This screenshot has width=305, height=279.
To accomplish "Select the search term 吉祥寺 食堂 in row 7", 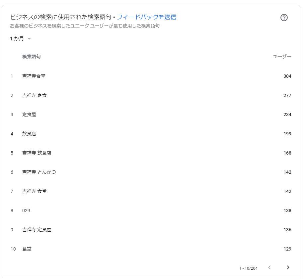I will (x=35, y=191).
